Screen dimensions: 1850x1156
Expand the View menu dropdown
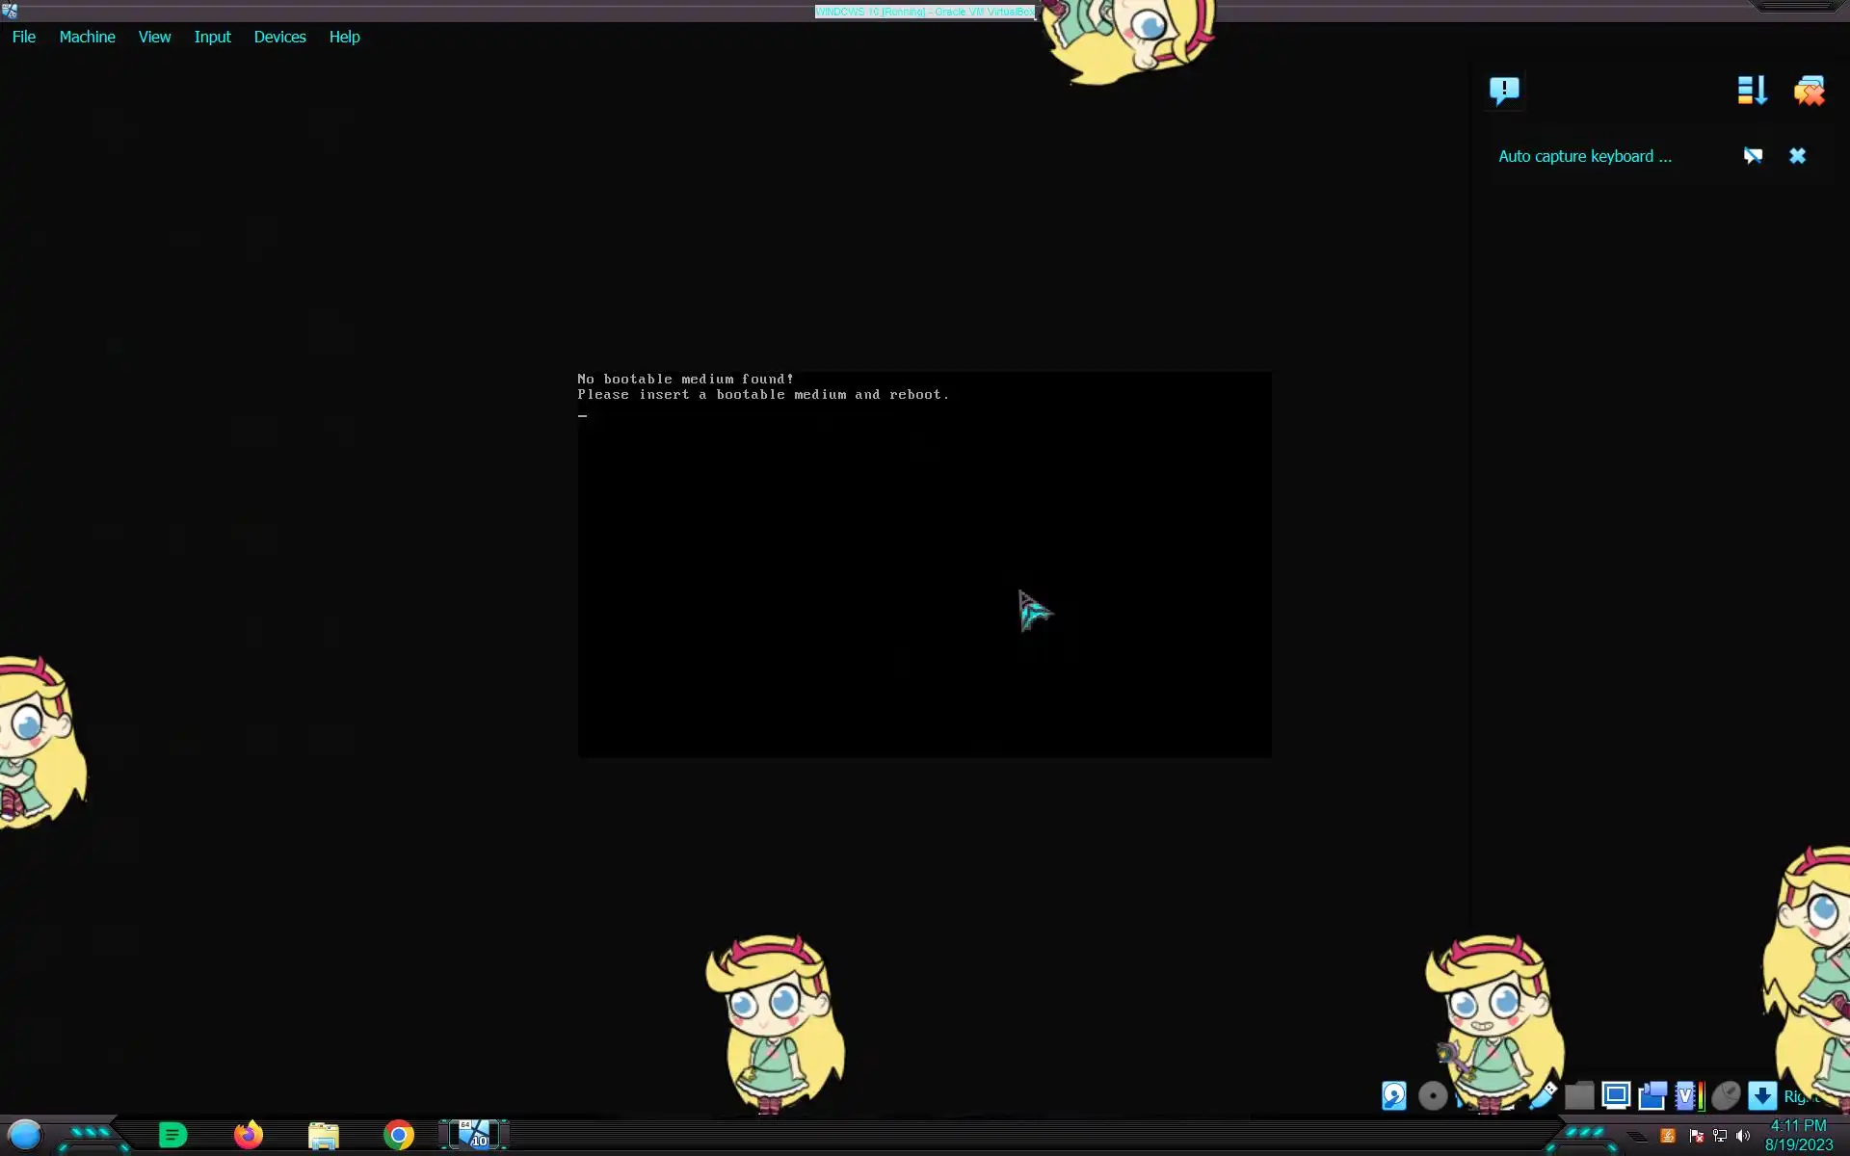pos(154,37)
